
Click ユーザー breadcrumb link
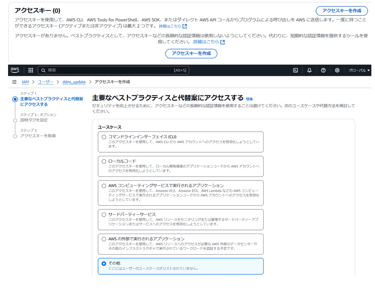click(46, 82)
